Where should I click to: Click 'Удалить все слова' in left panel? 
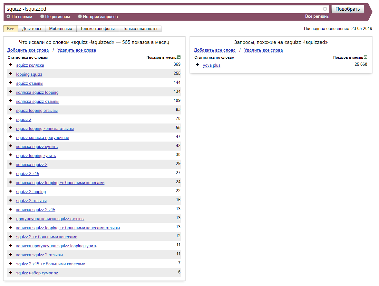77,50
